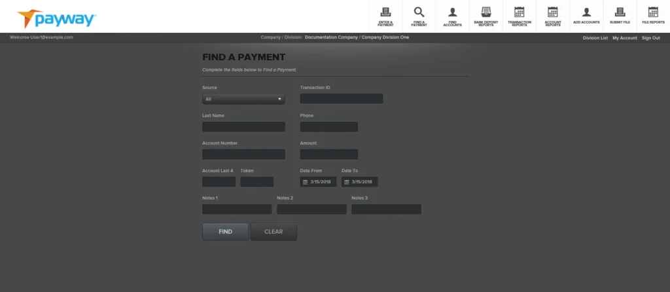Viewport: 670px width, 292px height.
Task: Go to My Account
Action: (x=624, y=38)
